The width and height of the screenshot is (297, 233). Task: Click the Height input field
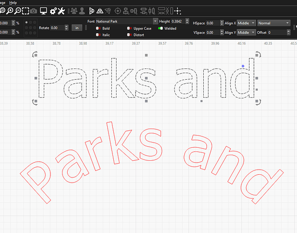click(x=178, y=21)
